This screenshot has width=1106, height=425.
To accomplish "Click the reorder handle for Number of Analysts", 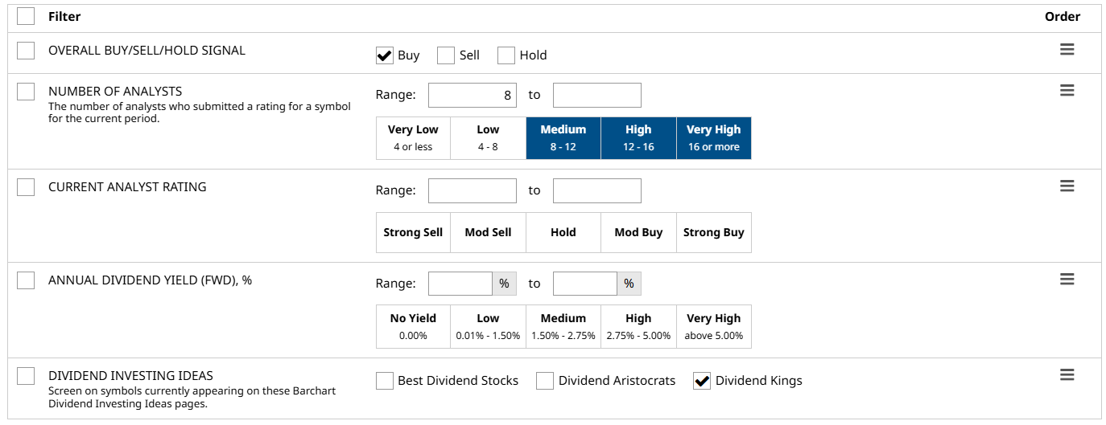I will 1067,91.
